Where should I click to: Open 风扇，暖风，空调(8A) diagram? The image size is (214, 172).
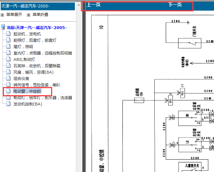pos(33,72)
